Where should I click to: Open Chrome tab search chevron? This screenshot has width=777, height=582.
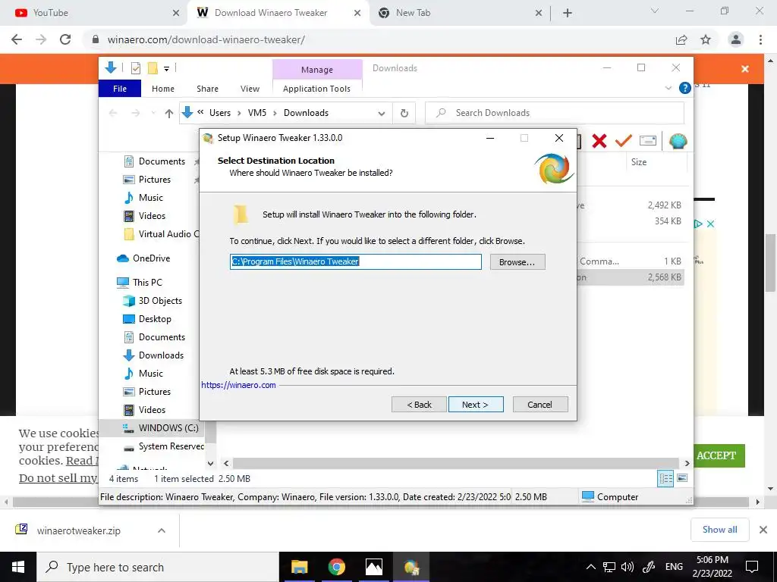click(655, 11)
